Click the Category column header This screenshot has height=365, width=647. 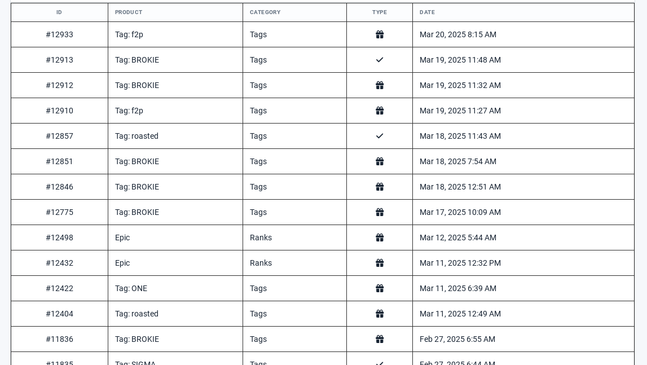pyautogui.click(x=265, y=12)
